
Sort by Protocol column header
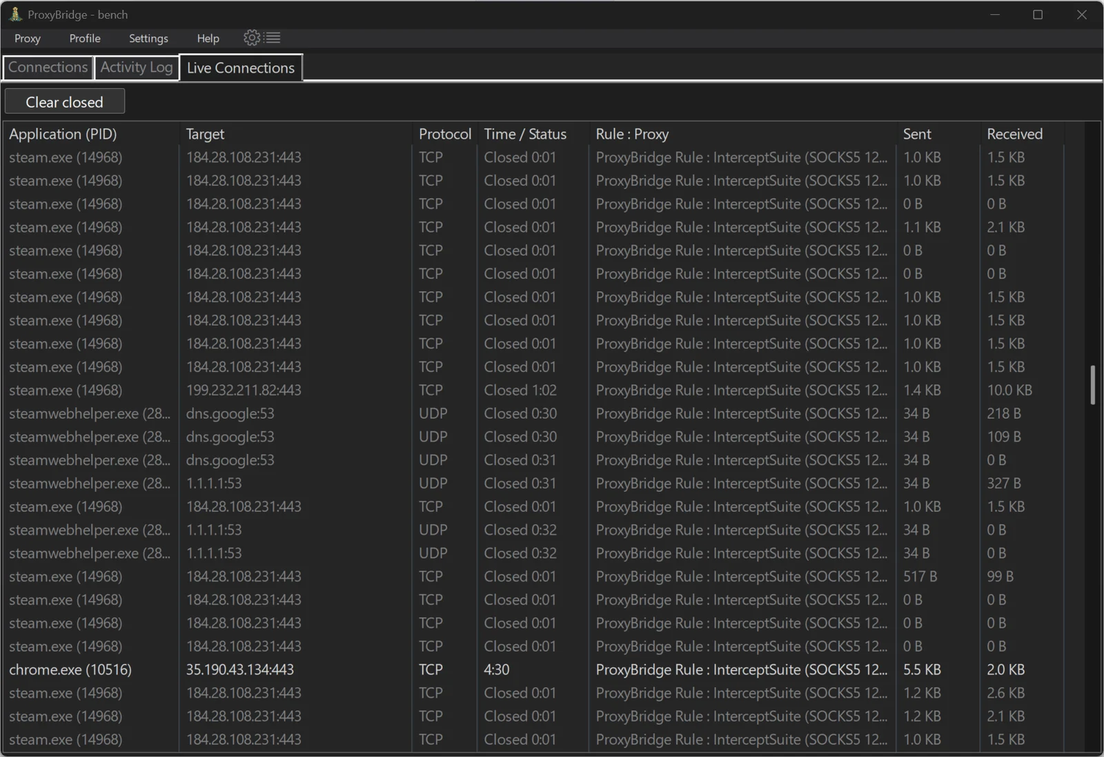pos(445,134)
